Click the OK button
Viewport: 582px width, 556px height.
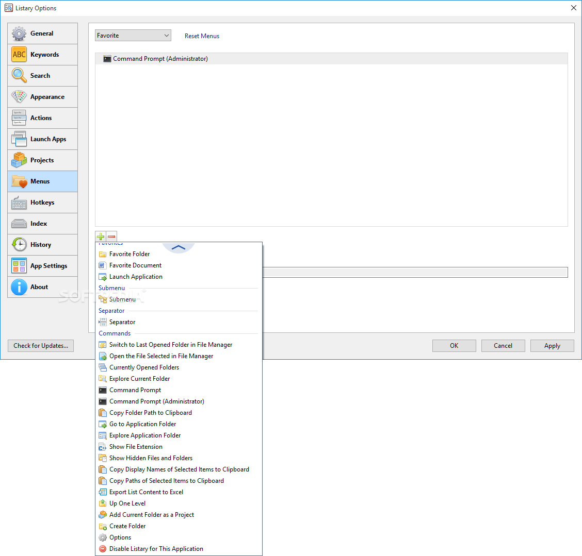454,346
